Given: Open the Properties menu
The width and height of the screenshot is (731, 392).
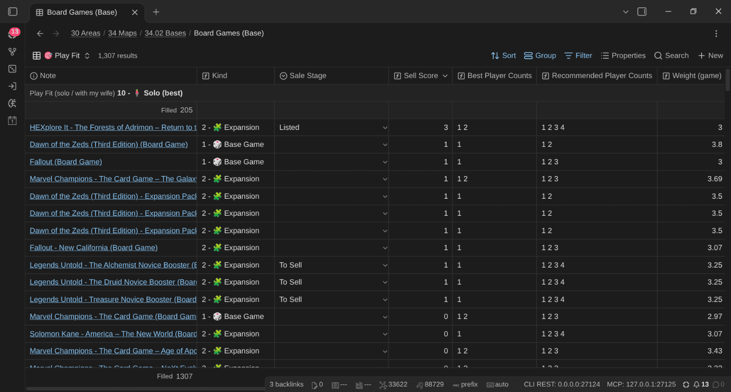Looking at the screenshot, I should [623, 56].
